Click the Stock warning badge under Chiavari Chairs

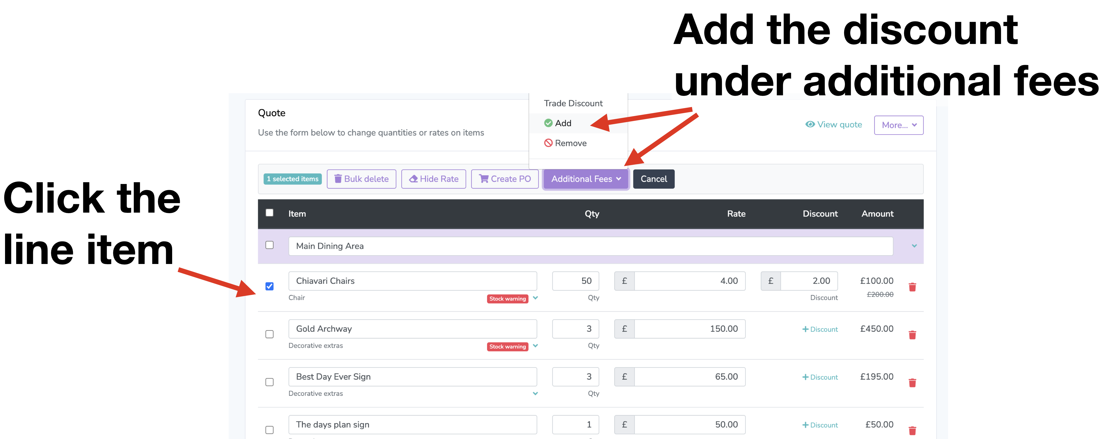pyautogui.click(x=507, y=299)
